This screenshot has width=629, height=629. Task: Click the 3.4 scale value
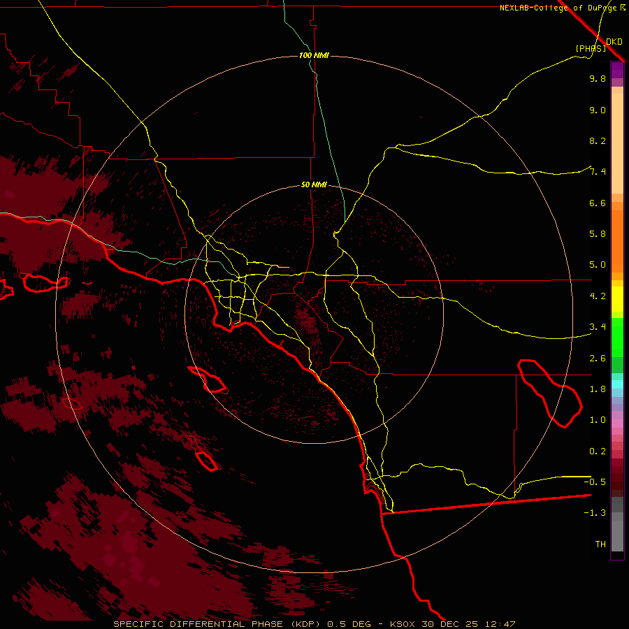(598, 326)
